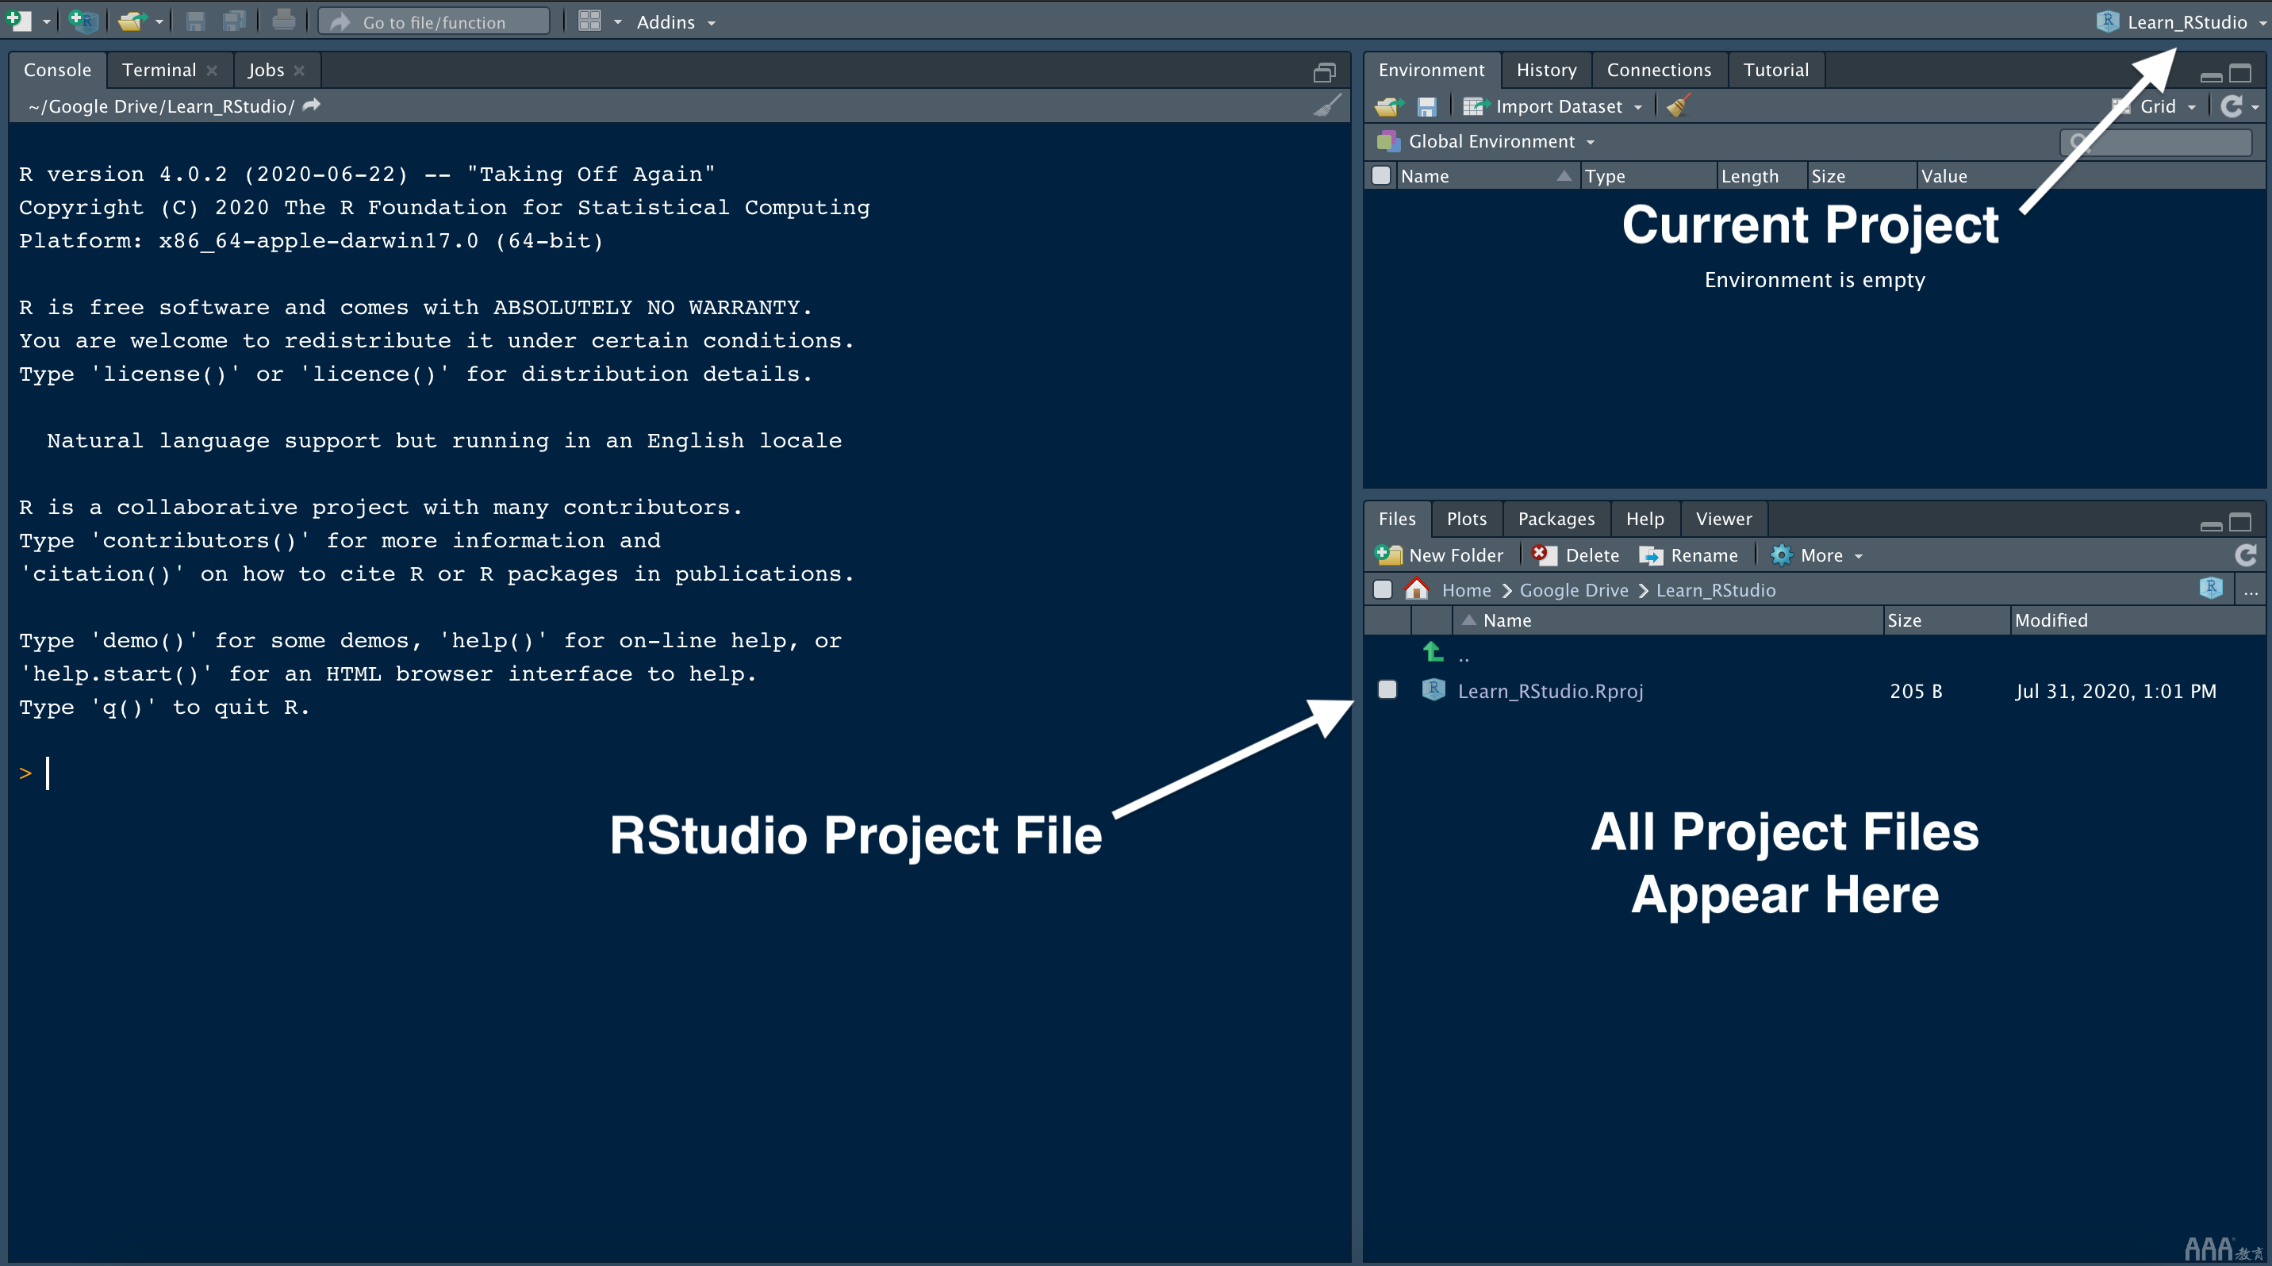Expand the Learn_RStudio project dropdown
Screen dimensions: 2272x1266
point(2258,21)
